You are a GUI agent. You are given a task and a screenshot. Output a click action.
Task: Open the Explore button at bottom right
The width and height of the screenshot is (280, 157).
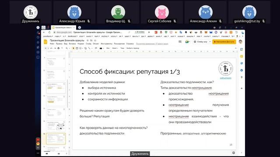click(233, 153)
